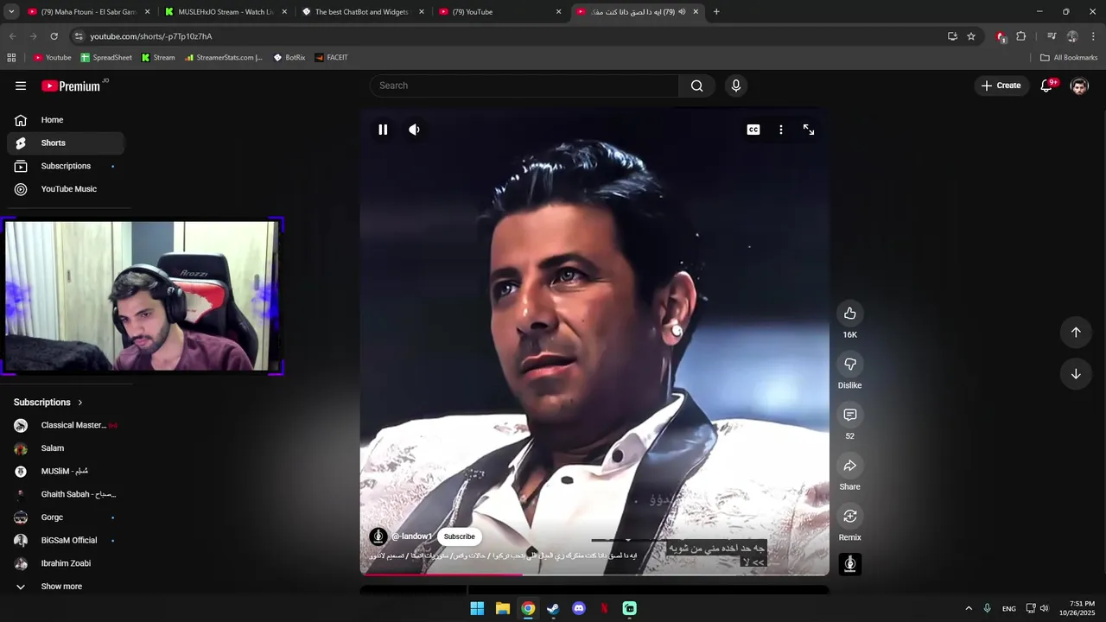Remix this Short
Screen dimensions: 1106x622
click(850, 516)
